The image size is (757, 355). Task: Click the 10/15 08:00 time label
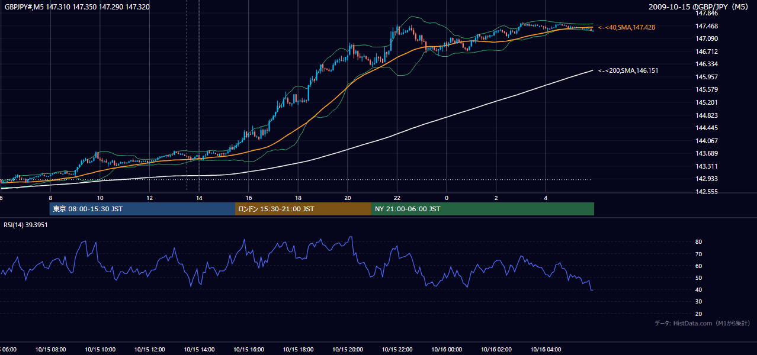pos(50,350)
